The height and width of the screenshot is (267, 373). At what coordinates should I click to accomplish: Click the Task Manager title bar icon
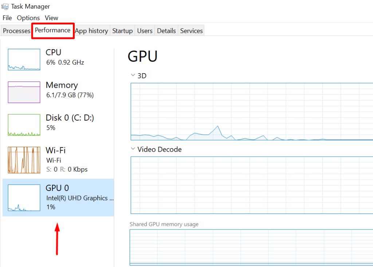(5, 6)
